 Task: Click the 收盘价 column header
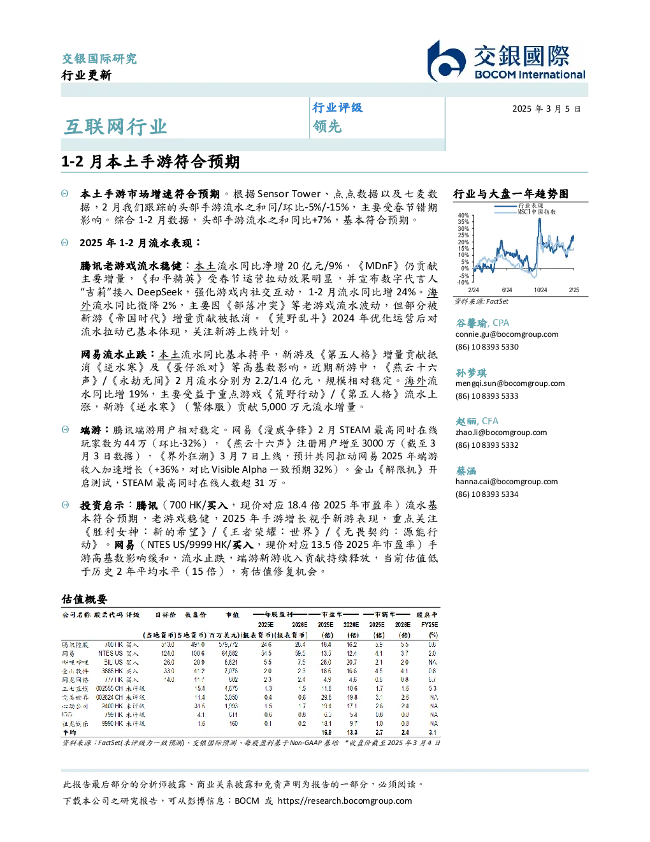(196, 615)
